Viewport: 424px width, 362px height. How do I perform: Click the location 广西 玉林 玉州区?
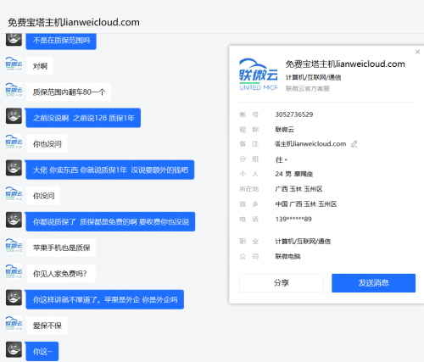(298, 189)
